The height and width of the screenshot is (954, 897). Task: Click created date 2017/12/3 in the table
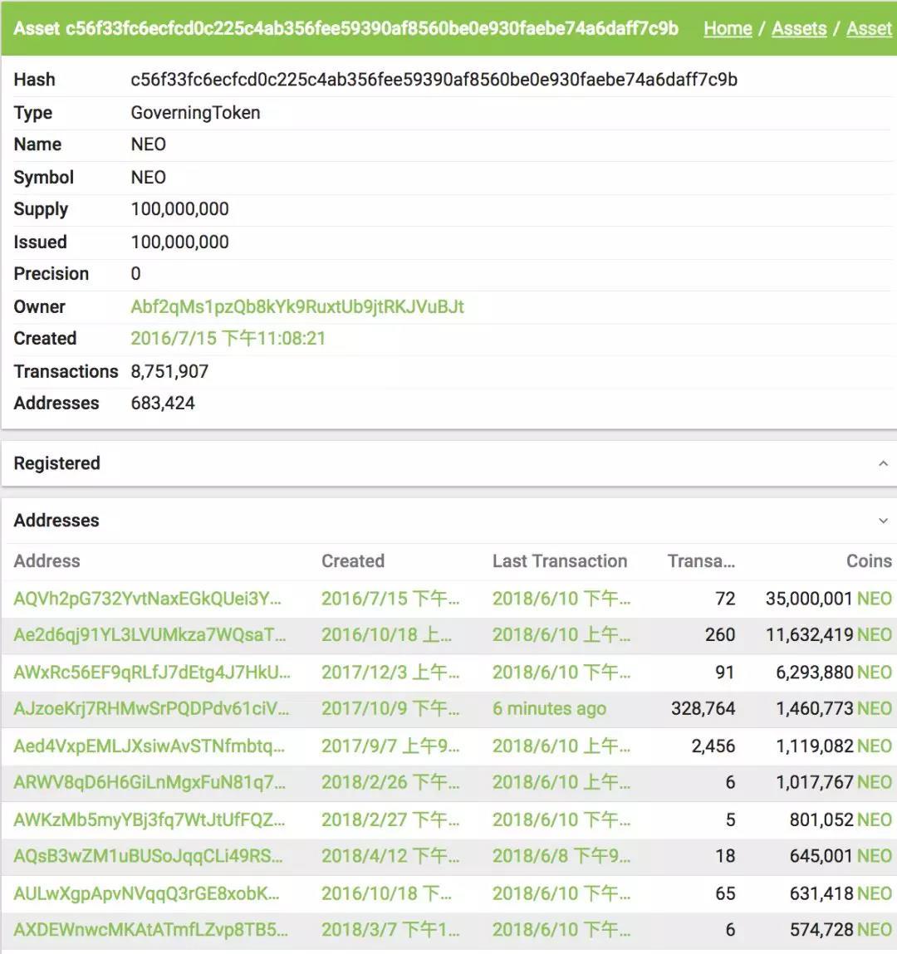pos(390,673)
